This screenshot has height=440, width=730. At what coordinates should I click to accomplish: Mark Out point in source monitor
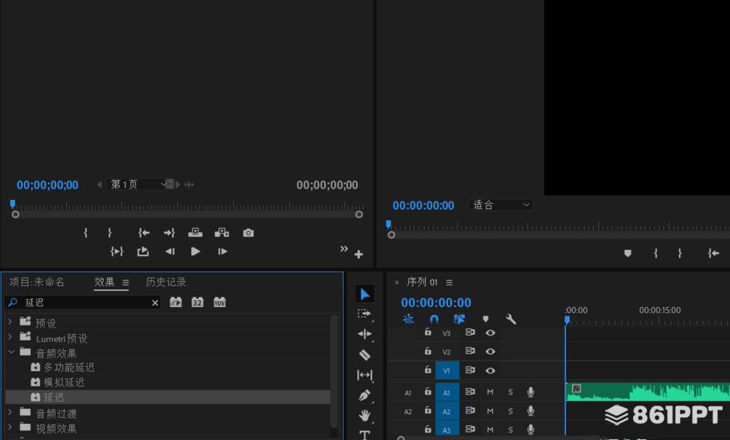[109, 232]
